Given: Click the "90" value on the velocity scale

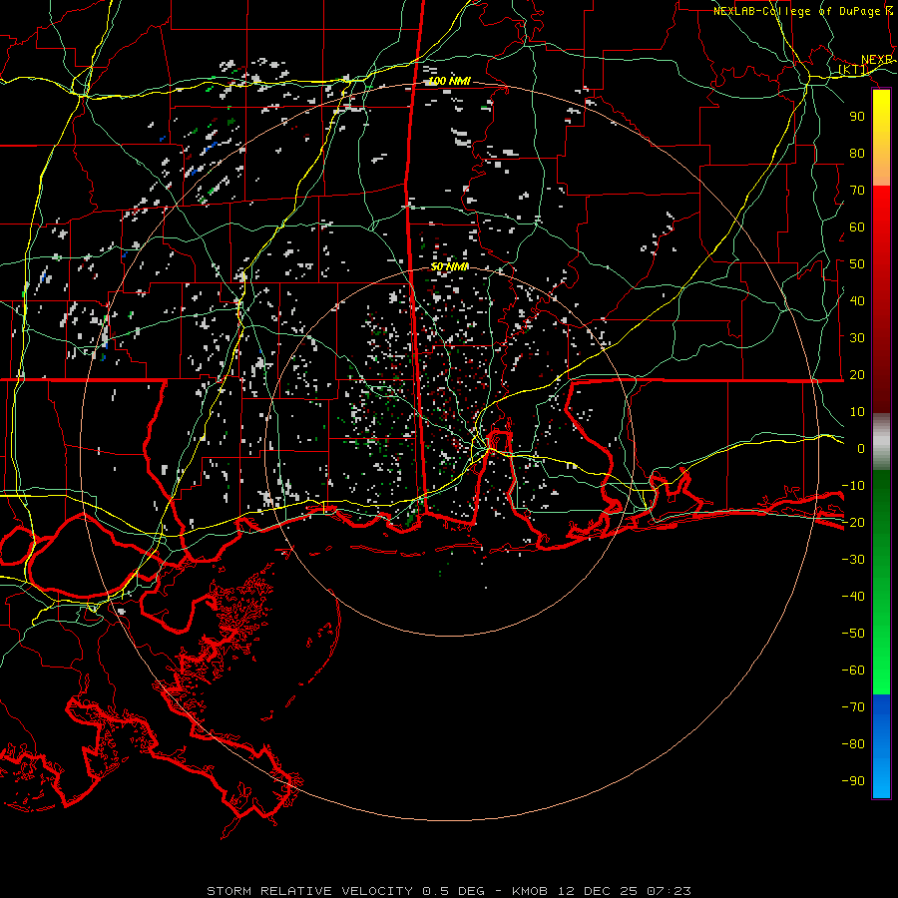Looking at the screenshot, I should click(x=857, y=117).
